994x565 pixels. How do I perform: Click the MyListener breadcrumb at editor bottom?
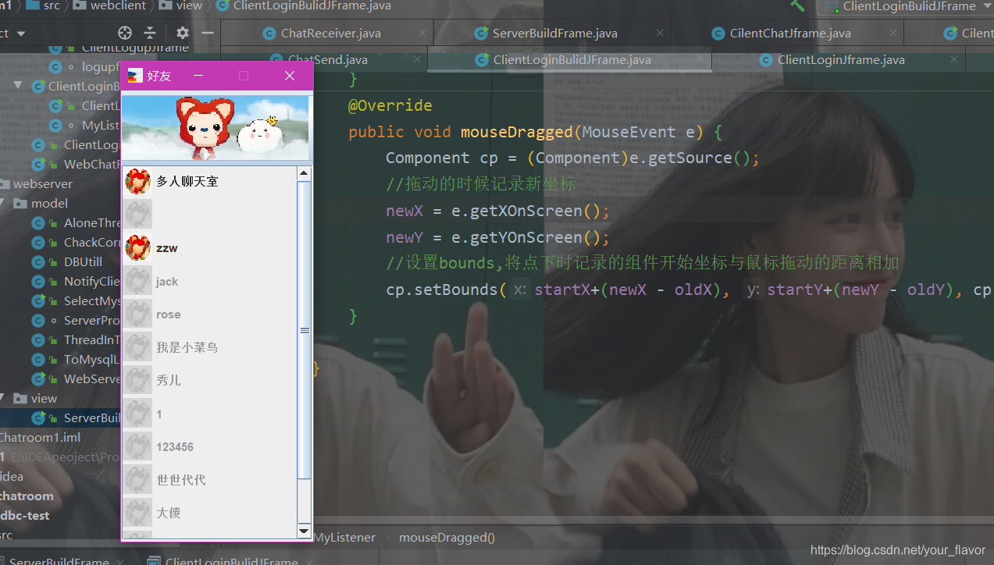(345, 538)
